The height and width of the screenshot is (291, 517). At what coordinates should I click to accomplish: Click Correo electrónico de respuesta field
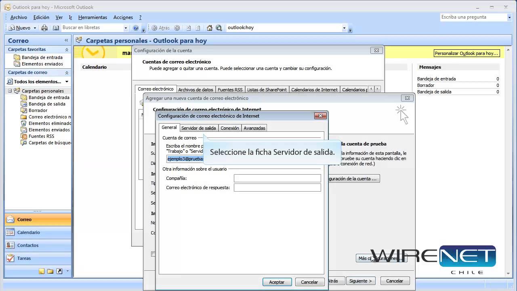(x=277, y=188)
